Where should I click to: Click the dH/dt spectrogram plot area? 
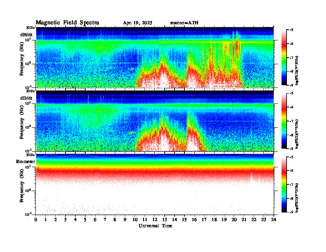point(155,57)
